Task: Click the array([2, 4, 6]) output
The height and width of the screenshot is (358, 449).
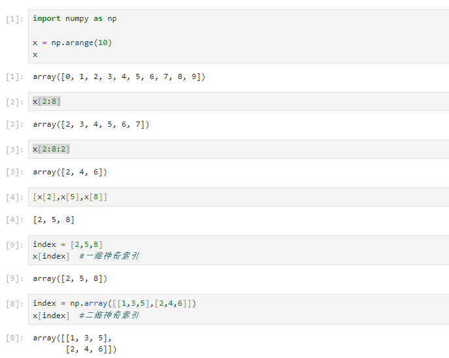Action: pyautogui.click(x=70, y=172)
